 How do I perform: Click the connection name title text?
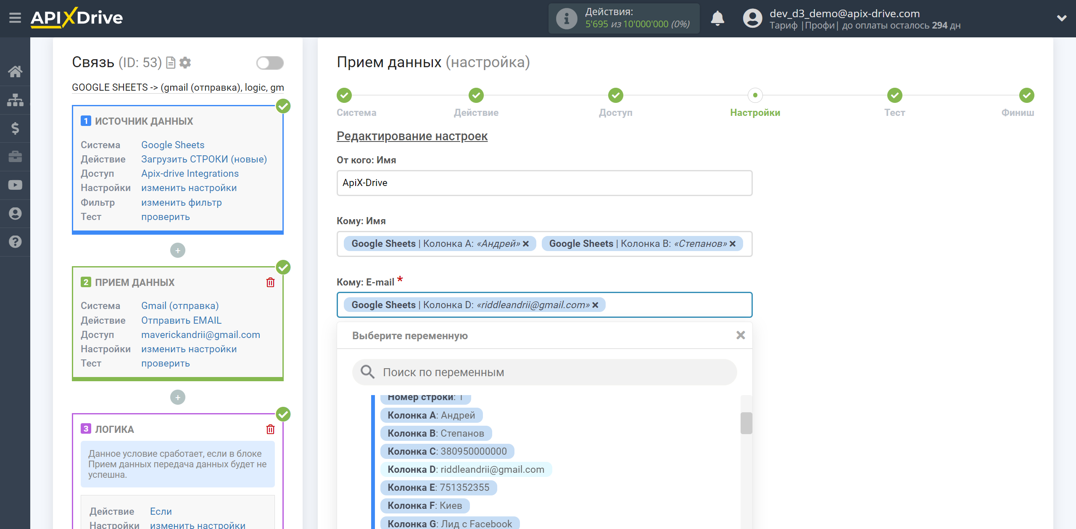178,87
